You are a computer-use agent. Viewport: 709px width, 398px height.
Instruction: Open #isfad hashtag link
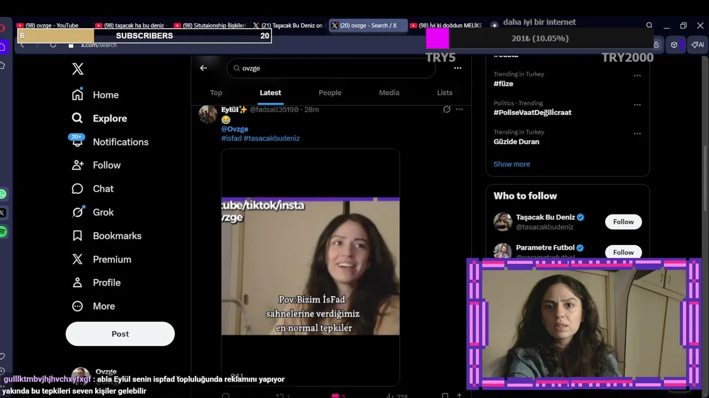click(x=232, y=138)
